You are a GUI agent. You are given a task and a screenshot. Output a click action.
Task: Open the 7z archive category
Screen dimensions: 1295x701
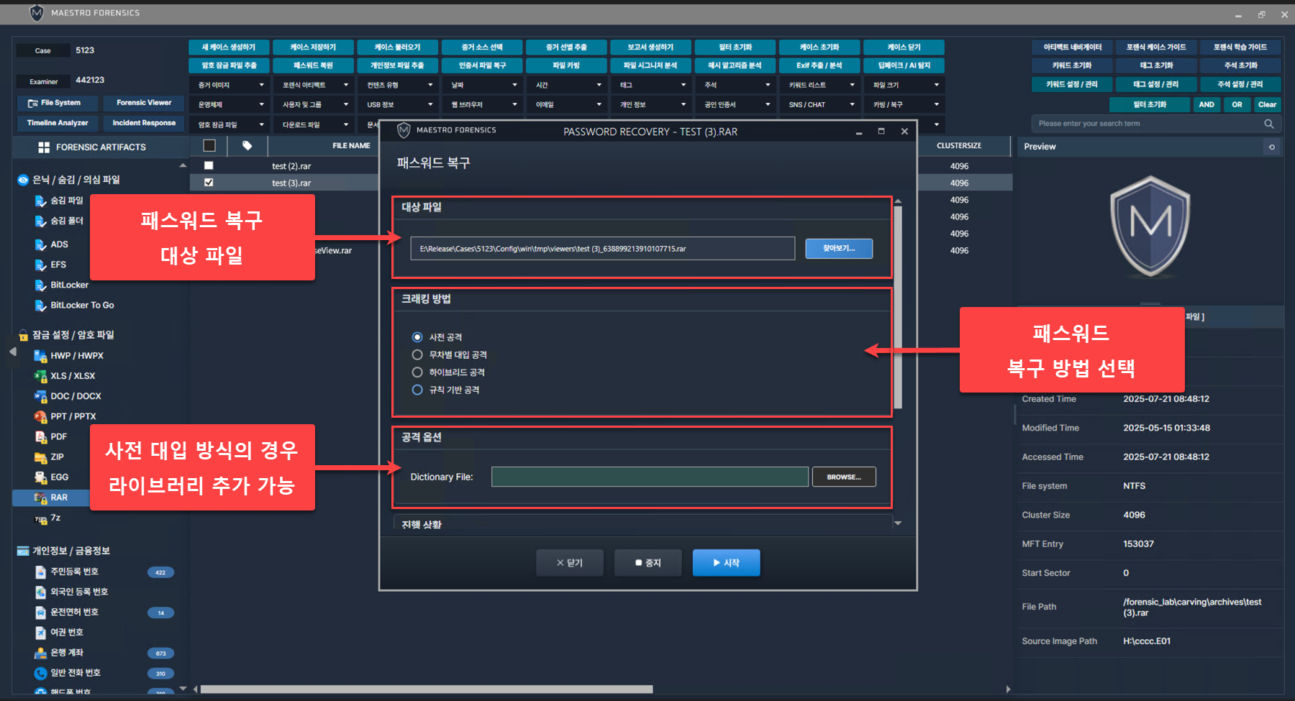click(55, 518)
